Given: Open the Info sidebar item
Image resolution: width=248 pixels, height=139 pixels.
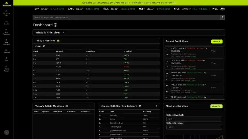Looking at the screenshot, I should click(6, 59).
